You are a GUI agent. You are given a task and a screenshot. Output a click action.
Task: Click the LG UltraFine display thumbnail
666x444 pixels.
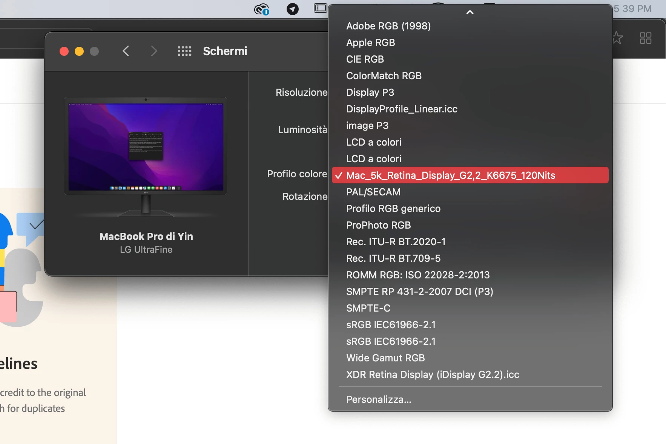(146, 157)
